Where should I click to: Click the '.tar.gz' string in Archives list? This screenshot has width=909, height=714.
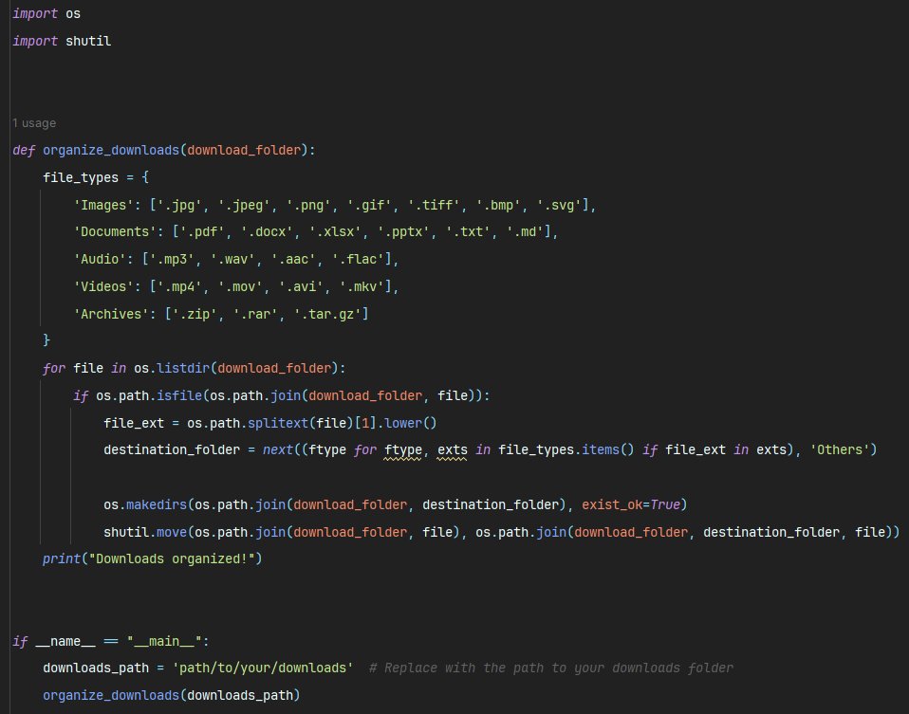point(328,314)
